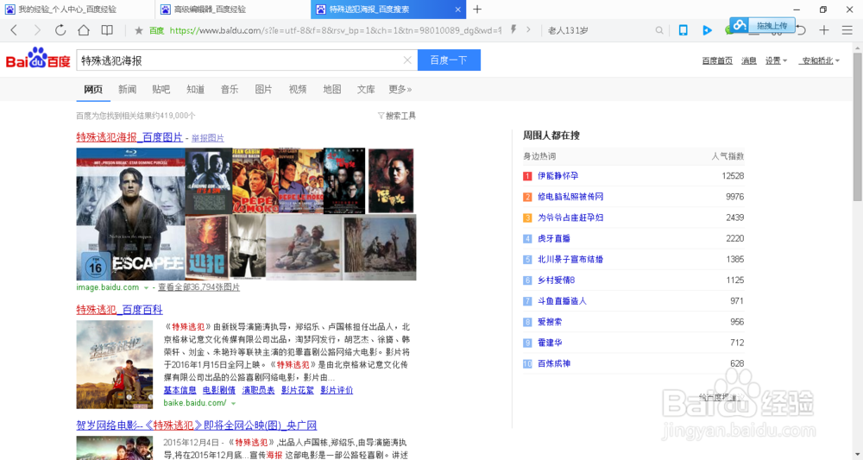
Task: Open the 安和桥北 account dropdown
Action: click(820, 60)
